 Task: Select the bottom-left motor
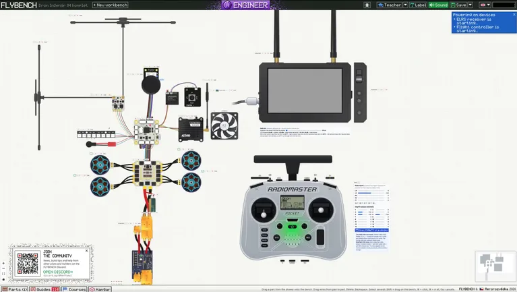coord(100,186)
